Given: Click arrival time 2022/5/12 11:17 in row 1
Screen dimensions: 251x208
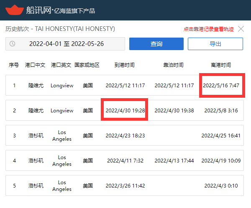Looking at the screenshot, I should point(125,85).
